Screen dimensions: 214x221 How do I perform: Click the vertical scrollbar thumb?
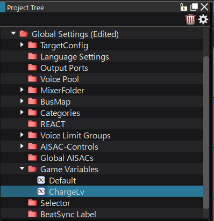tap(206, 132)
